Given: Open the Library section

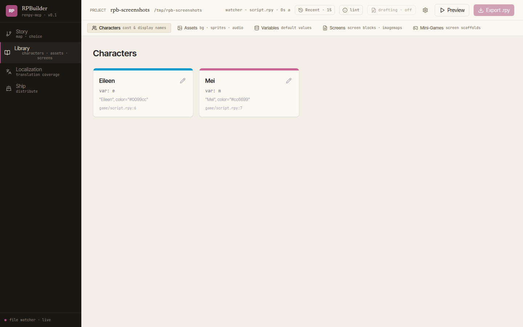Looking at the screenshot, I should click(x=41, y=53).
